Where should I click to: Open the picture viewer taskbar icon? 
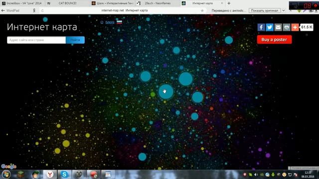(x=108, y=175)
